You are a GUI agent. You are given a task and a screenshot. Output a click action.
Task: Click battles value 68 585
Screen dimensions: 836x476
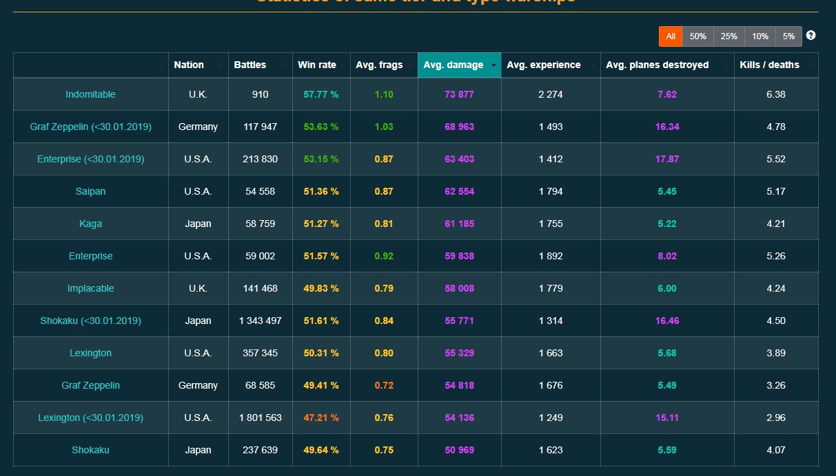point(260,385)
